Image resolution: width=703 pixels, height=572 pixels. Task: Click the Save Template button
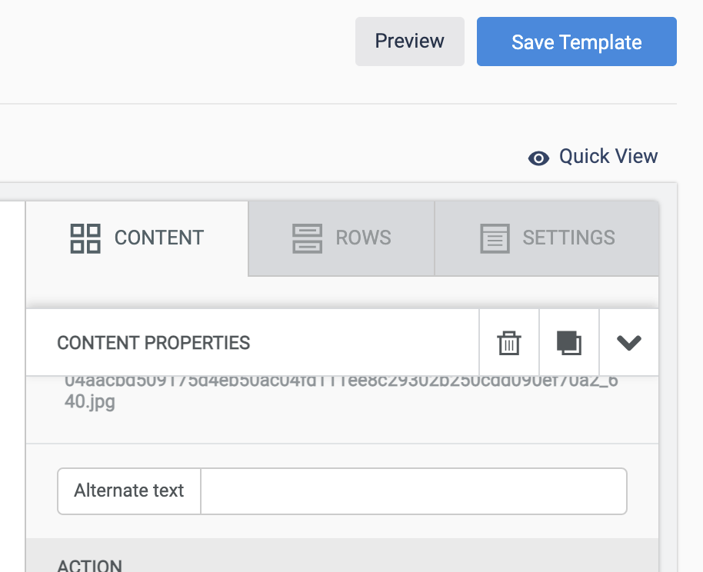point(577,42)
